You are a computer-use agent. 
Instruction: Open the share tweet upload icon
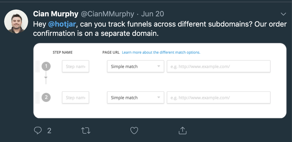pyautogui.click(x=183, y=130)
